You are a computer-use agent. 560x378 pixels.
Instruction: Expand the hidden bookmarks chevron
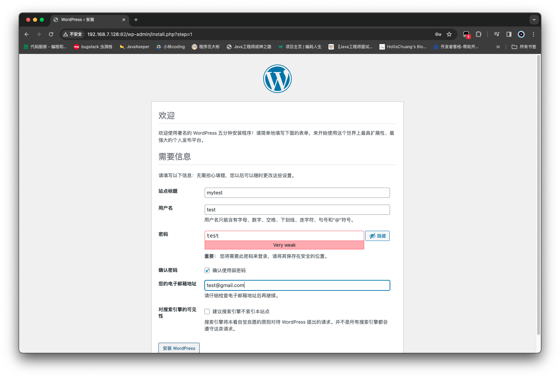pos(498,47)
